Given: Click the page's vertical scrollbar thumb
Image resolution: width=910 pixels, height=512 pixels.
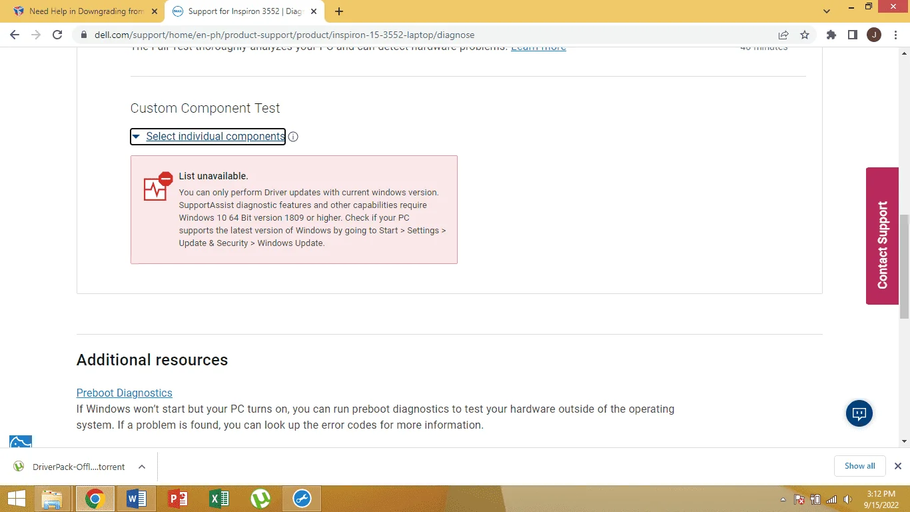Looking at the screenshot, I should click(904, 267).
